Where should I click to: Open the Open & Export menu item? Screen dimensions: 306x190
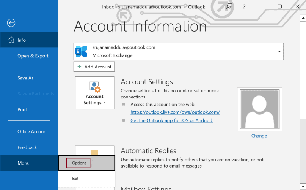(x=33, y=56)
